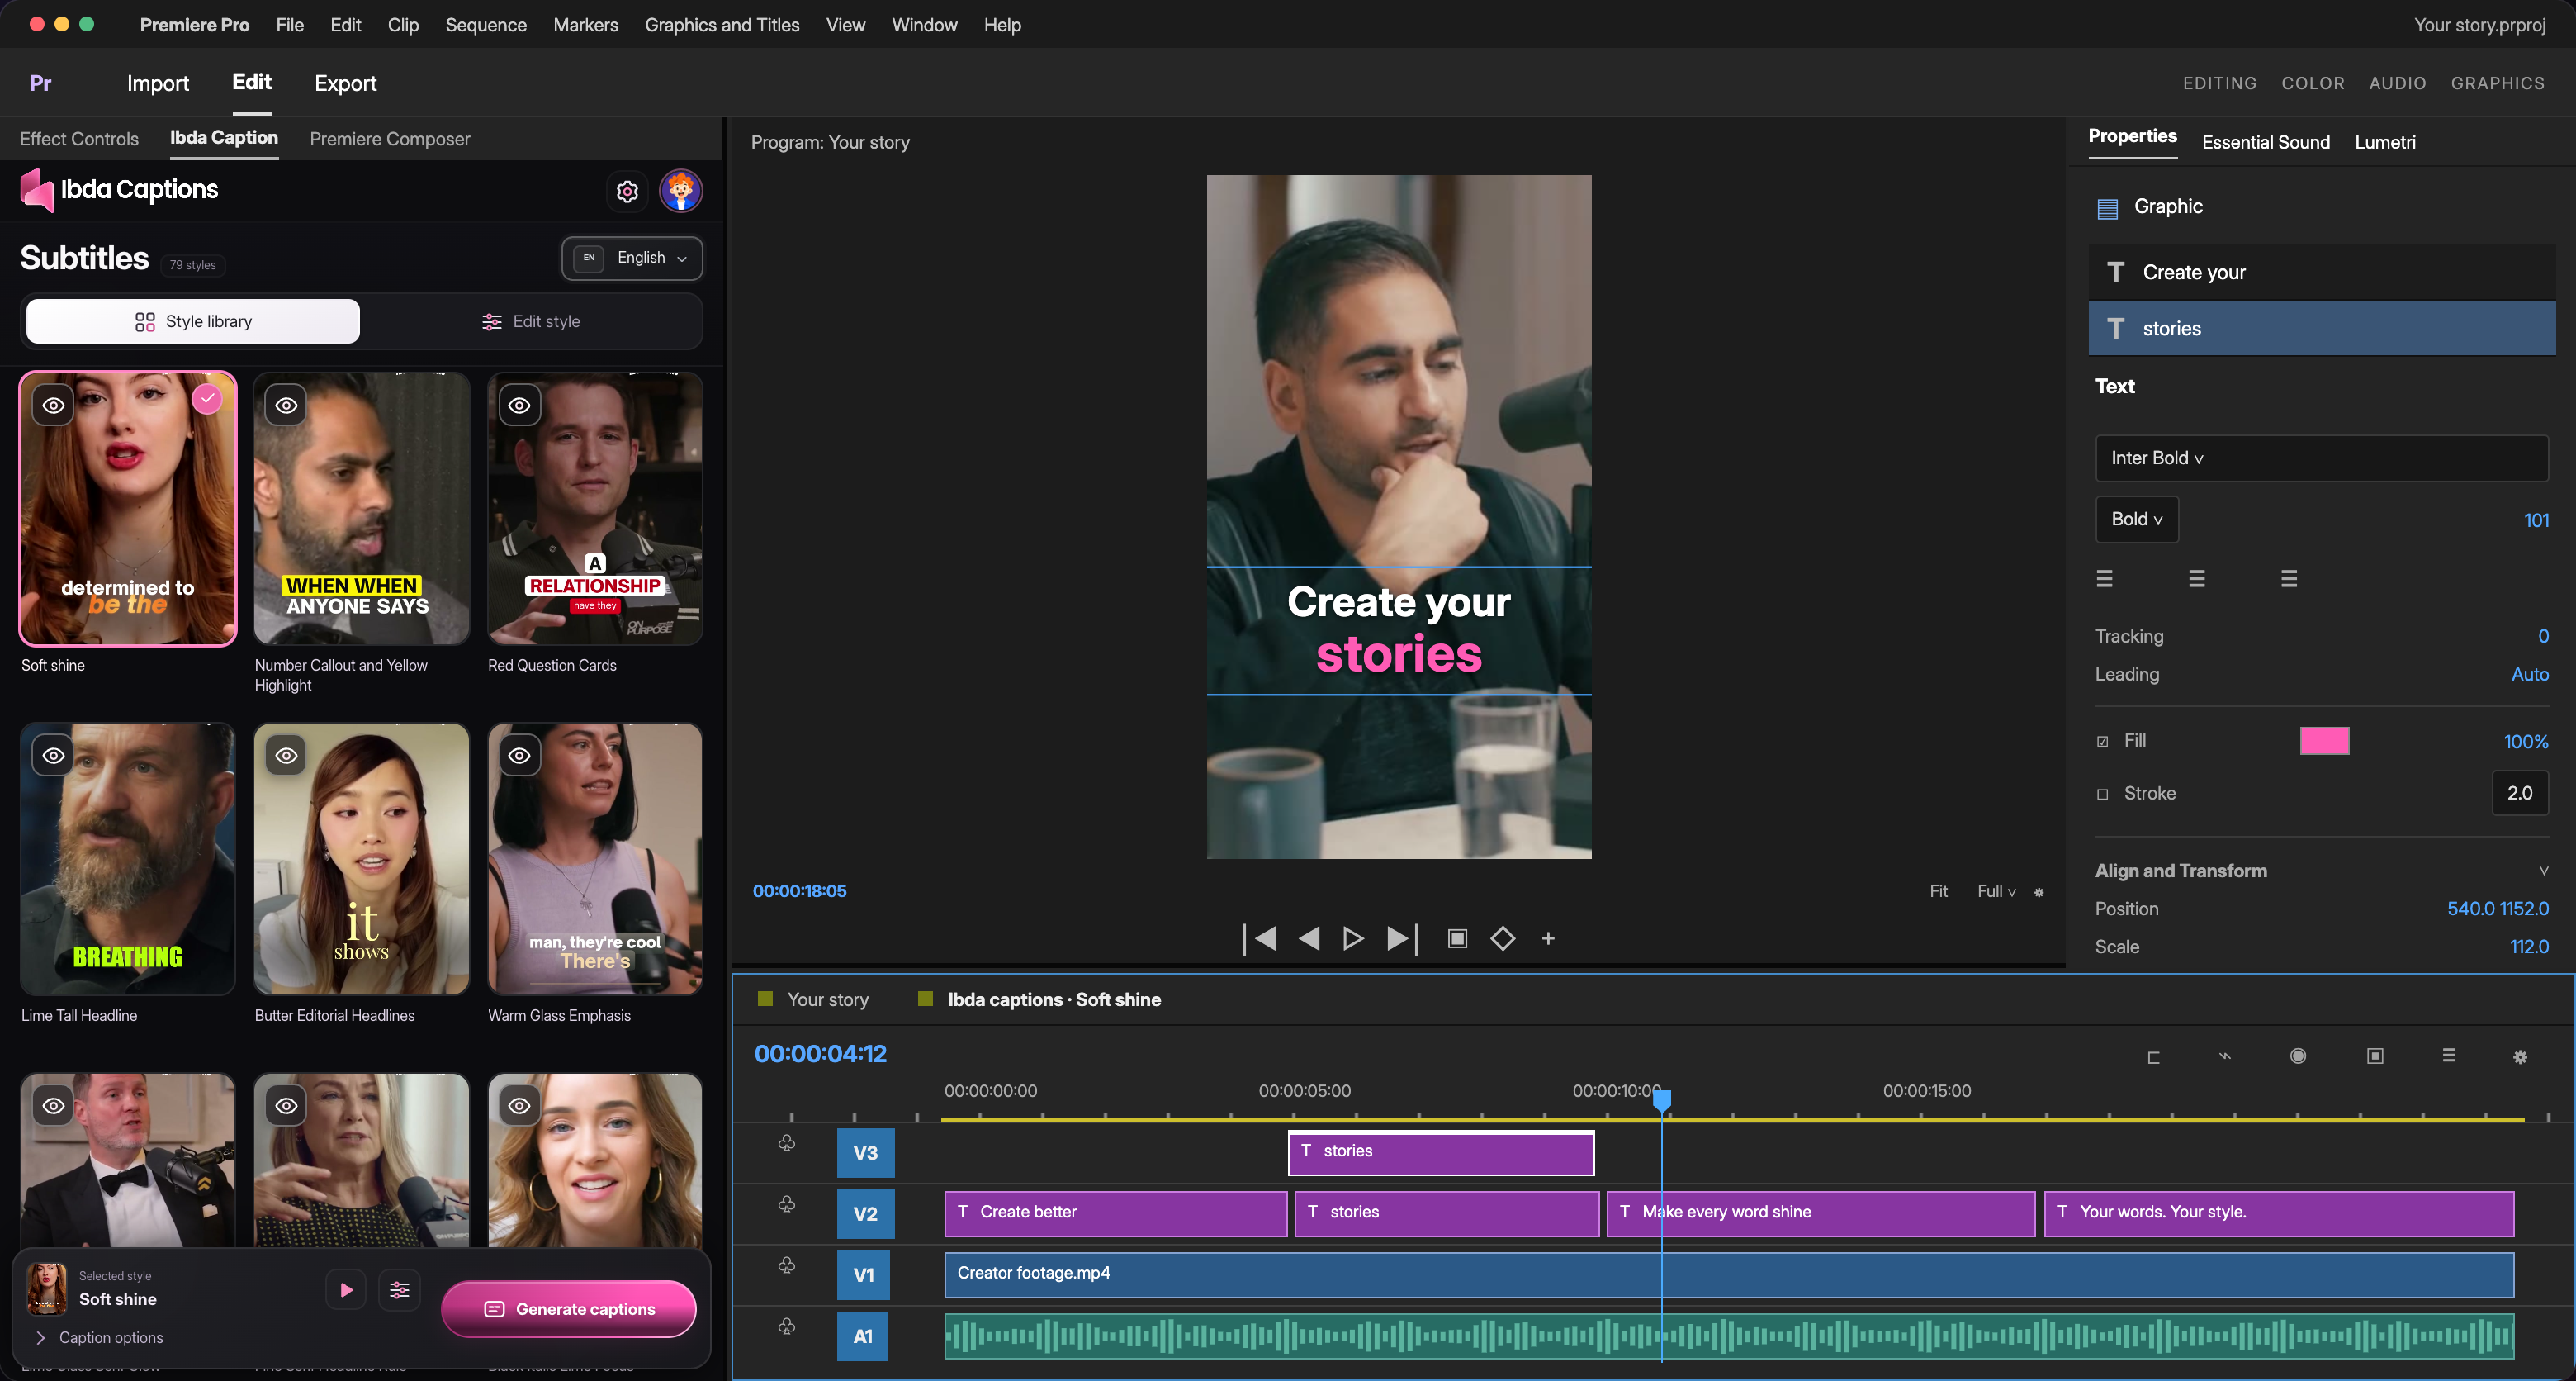The image size is (2576, 1381).
Task: Go to previous edit point in Program monitor
Action: pyautogui.click(x=1260, y=938)
